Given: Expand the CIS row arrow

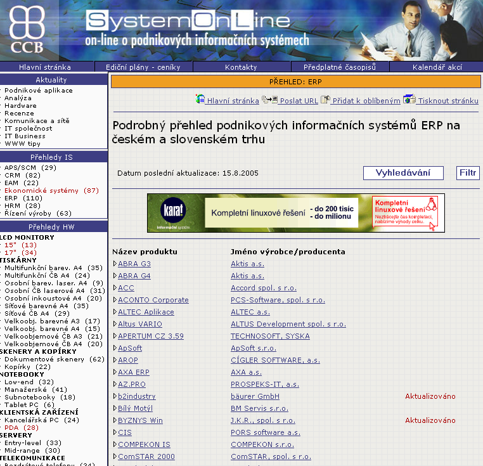Looking at the screenshot, I should [115, 432].
